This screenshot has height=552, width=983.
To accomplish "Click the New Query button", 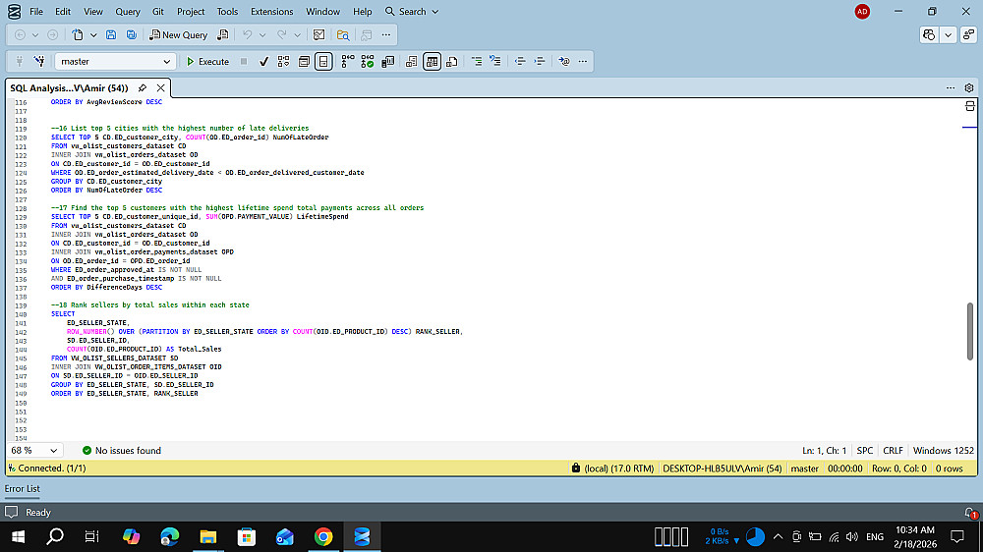I will [x=178, y=35].
